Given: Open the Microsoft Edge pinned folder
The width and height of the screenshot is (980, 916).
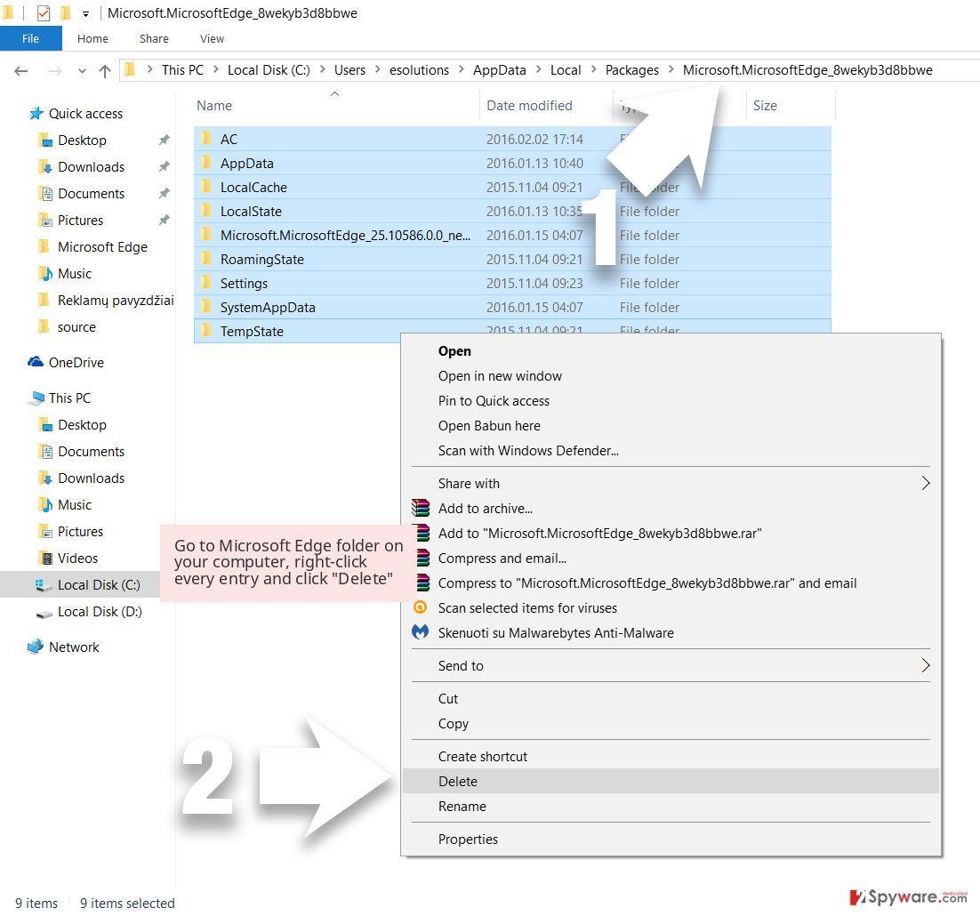Looking at the screenshot, I should pos(102,247).
